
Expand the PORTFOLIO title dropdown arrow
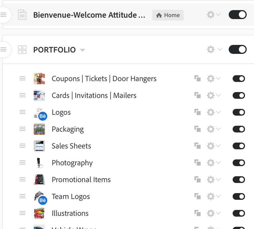(82, 50)
